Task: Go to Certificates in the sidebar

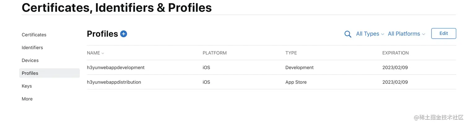Action: tap(34, 35)
